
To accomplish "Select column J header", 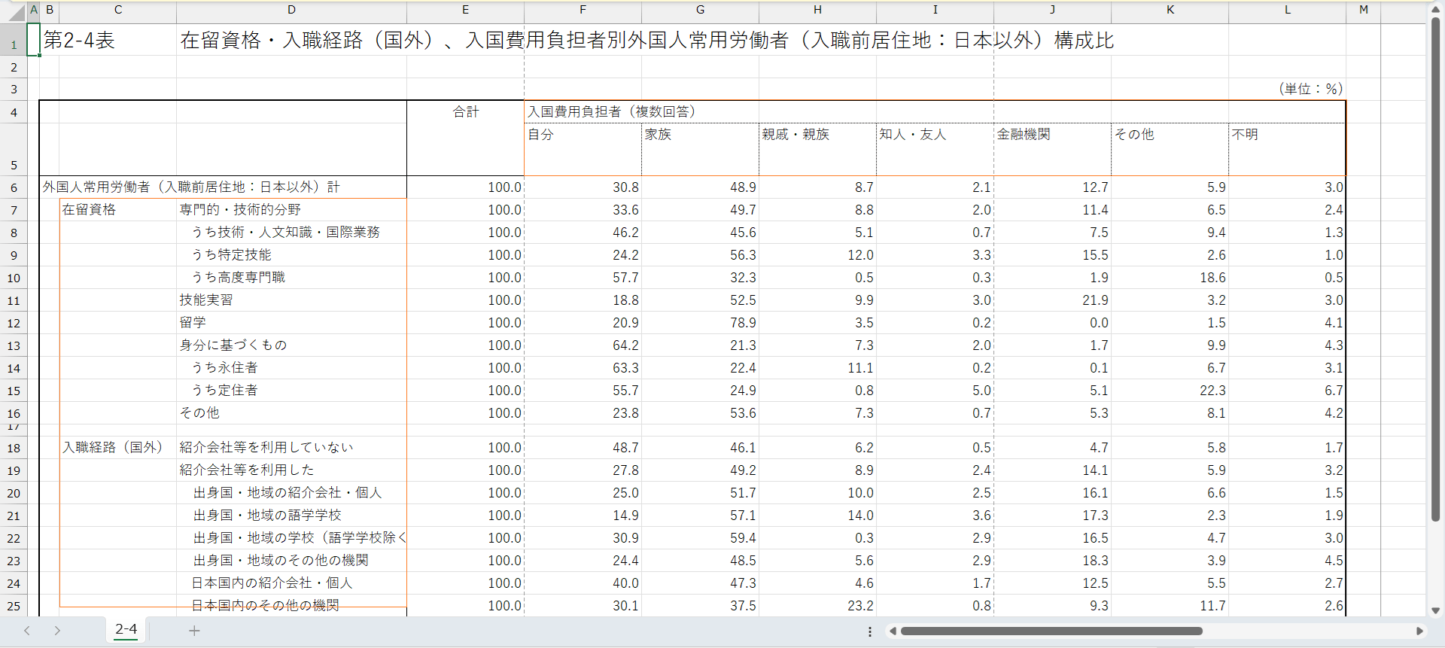I will (1052, 10).
